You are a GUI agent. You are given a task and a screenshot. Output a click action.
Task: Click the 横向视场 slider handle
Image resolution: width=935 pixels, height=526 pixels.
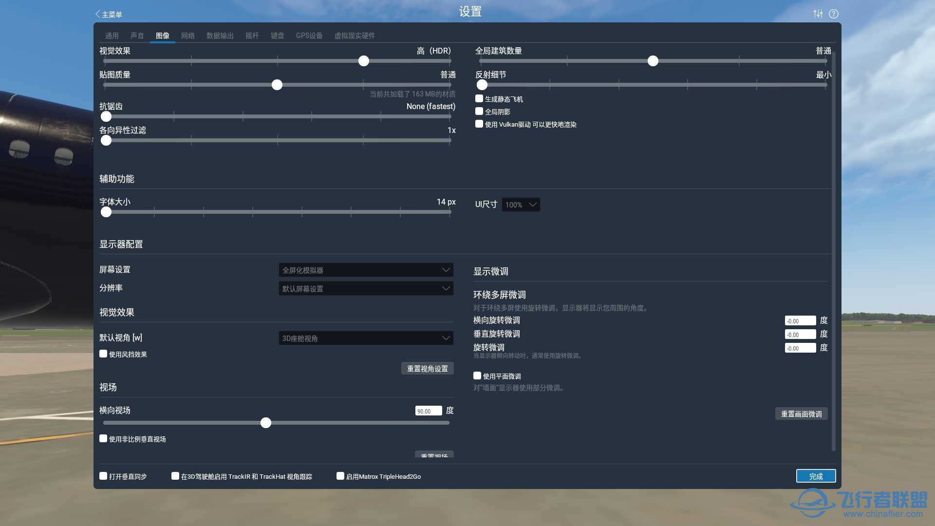click(266, 423)
